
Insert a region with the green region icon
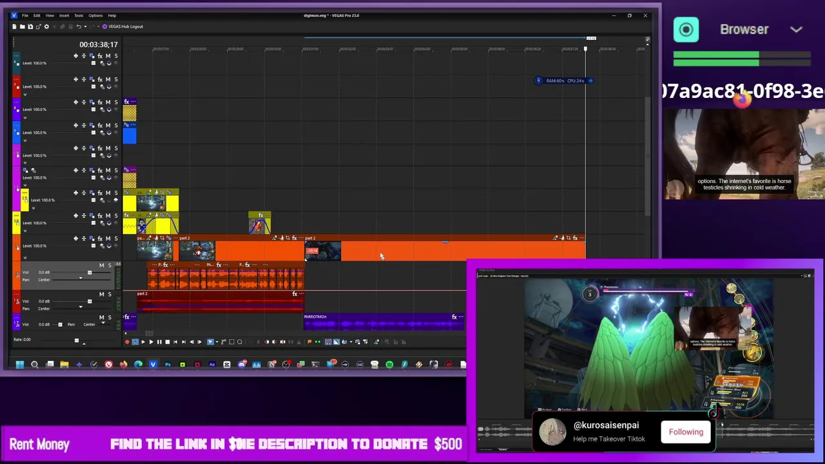(317, 342)
